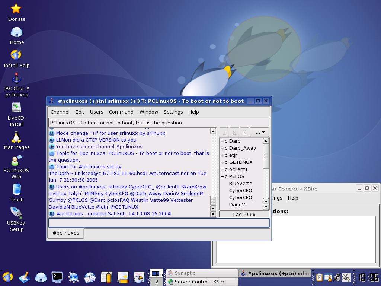The image size is (381, 286).
Task: Switch to desktop 1 in pager
Action: coord(157,273)
